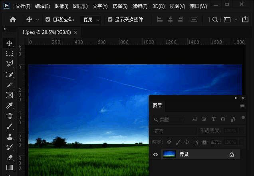
Task: Hide the 背景 layer using eye icon
Action: 155,154
